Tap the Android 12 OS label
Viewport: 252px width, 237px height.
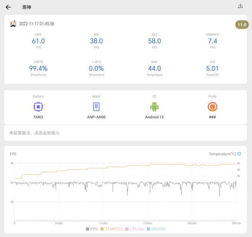(x=154, y=117)
